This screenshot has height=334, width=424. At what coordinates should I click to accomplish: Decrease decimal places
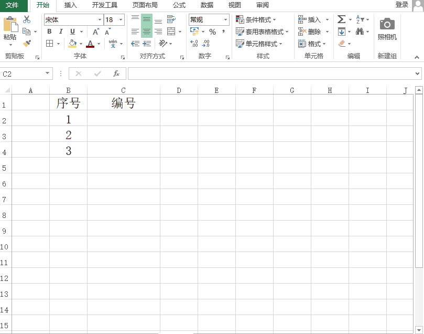click(206, 44)
